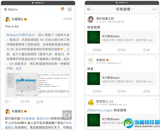Click the 哲学范儿_YJ username

(x=105, y=102)
